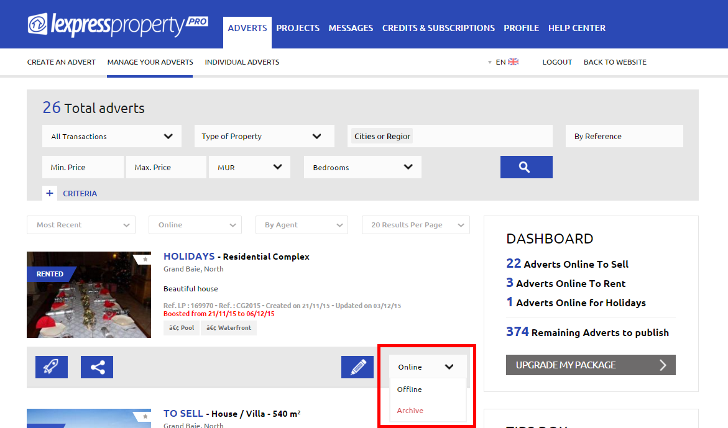Screen dimensions: 728x428
Task: Click the RENTED ribbon on the photo
Action: [x=50, y=274]
